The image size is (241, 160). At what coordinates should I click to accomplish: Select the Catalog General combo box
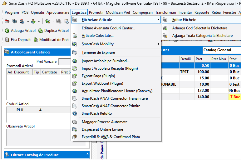tap(222, 50)
